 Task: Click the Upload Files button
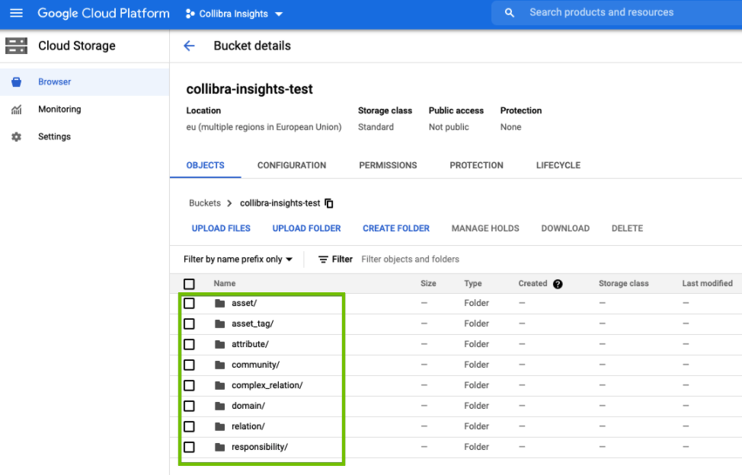[221, 228]
